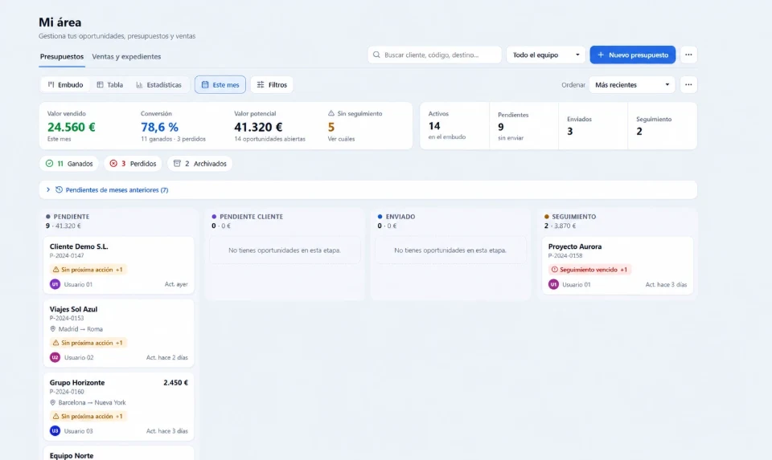Click the Ver cuáles link
Image resolution: width=772 pixels, height=460 pixels.
coord(341,139)
